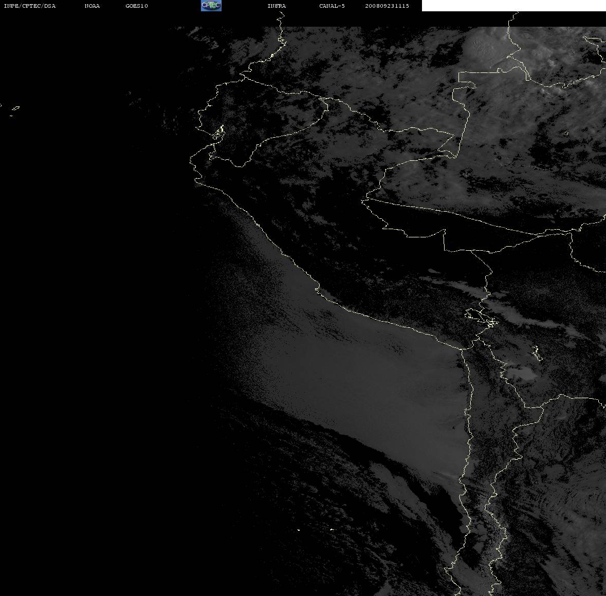Click the Galápagos Islands outline at left
This screenshot has height=596, width=606.
pyautogui.click(x=15, y=110)
